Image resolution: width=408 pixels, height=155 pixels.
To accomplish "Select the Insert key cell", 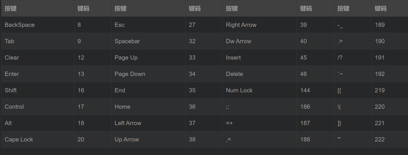I will click(x=233, y=58).
